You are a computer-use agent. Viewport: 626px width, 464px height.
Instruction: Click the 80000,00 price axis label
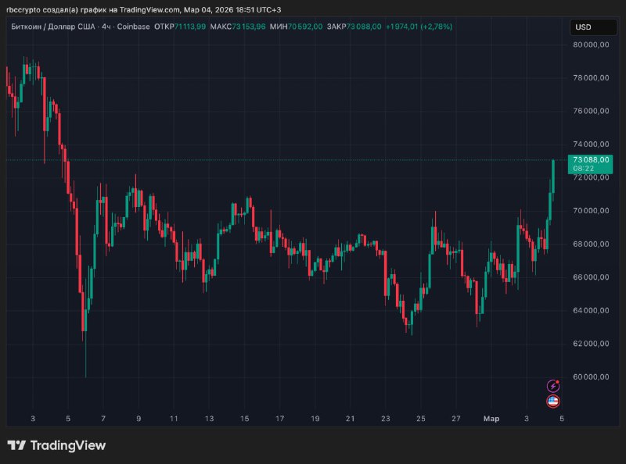tap(591, 45)
